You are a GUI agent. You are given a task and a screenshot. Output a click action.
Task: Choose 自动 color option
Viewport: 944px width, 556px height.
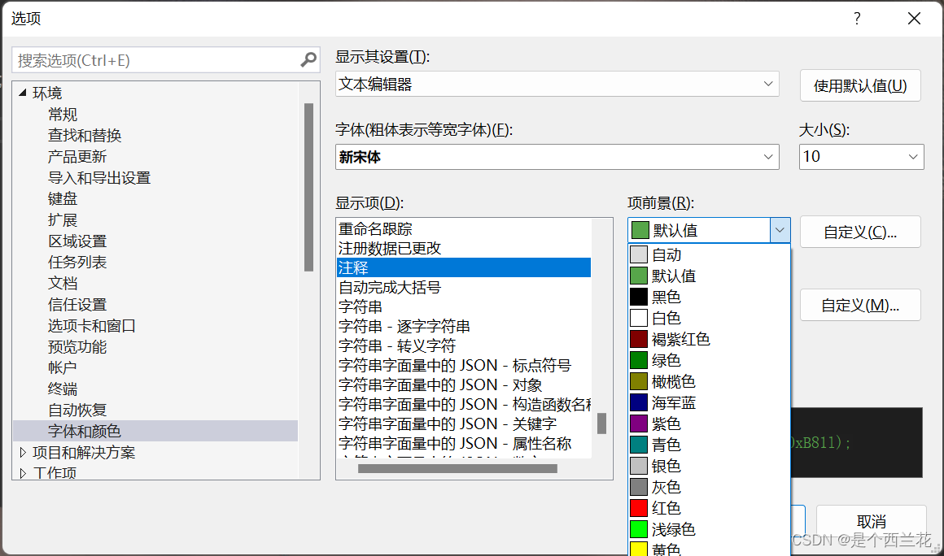709,255
